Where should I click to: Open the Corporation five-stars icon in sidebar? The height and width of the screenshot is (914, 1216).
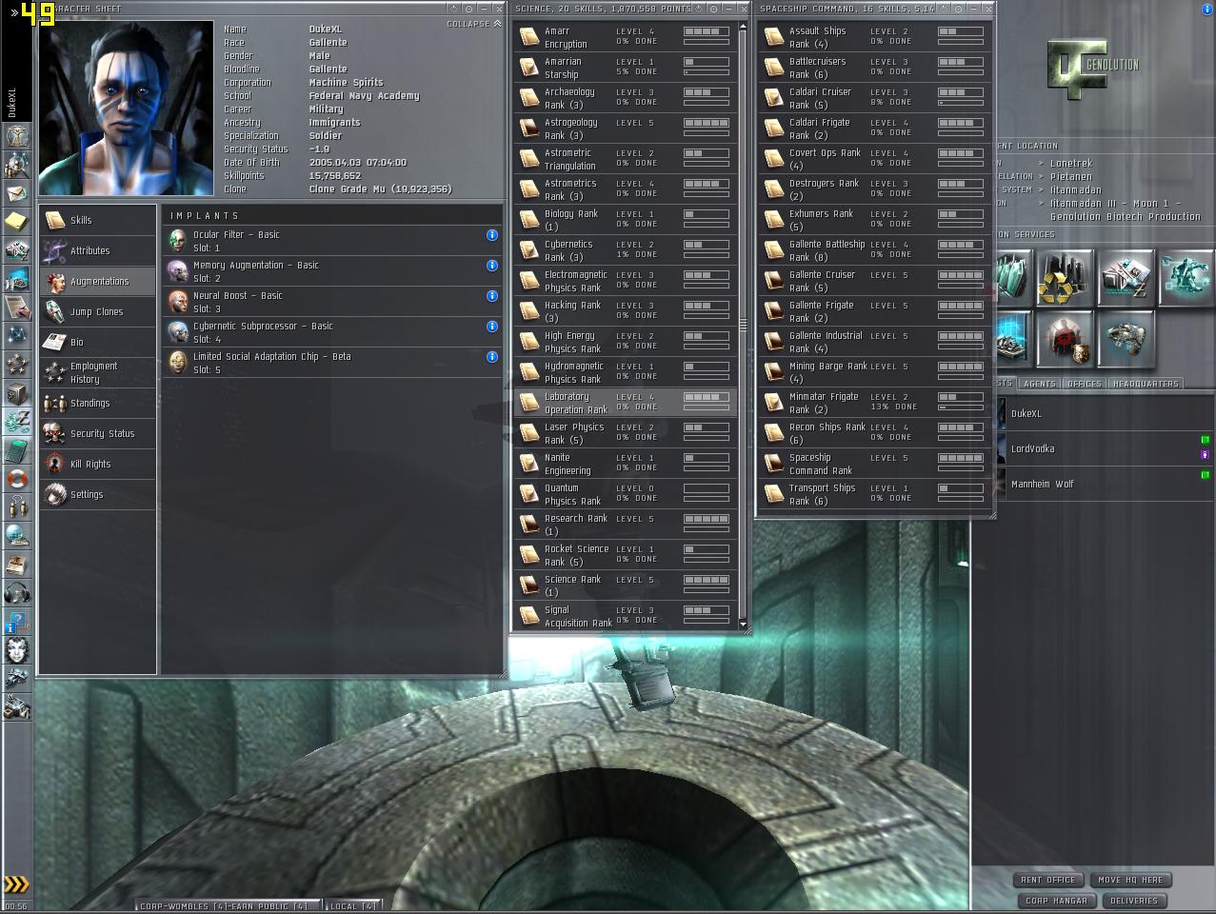click(x=17, y=364)
